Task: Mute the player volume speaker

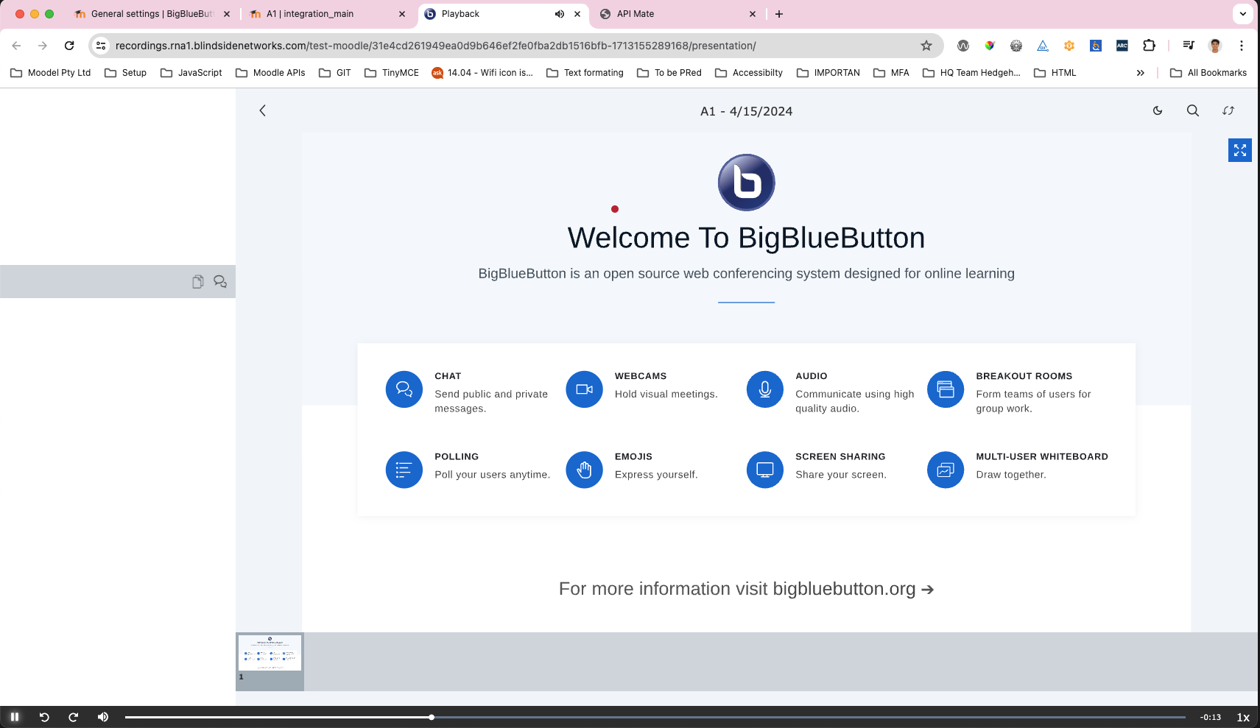Action: 103,717
